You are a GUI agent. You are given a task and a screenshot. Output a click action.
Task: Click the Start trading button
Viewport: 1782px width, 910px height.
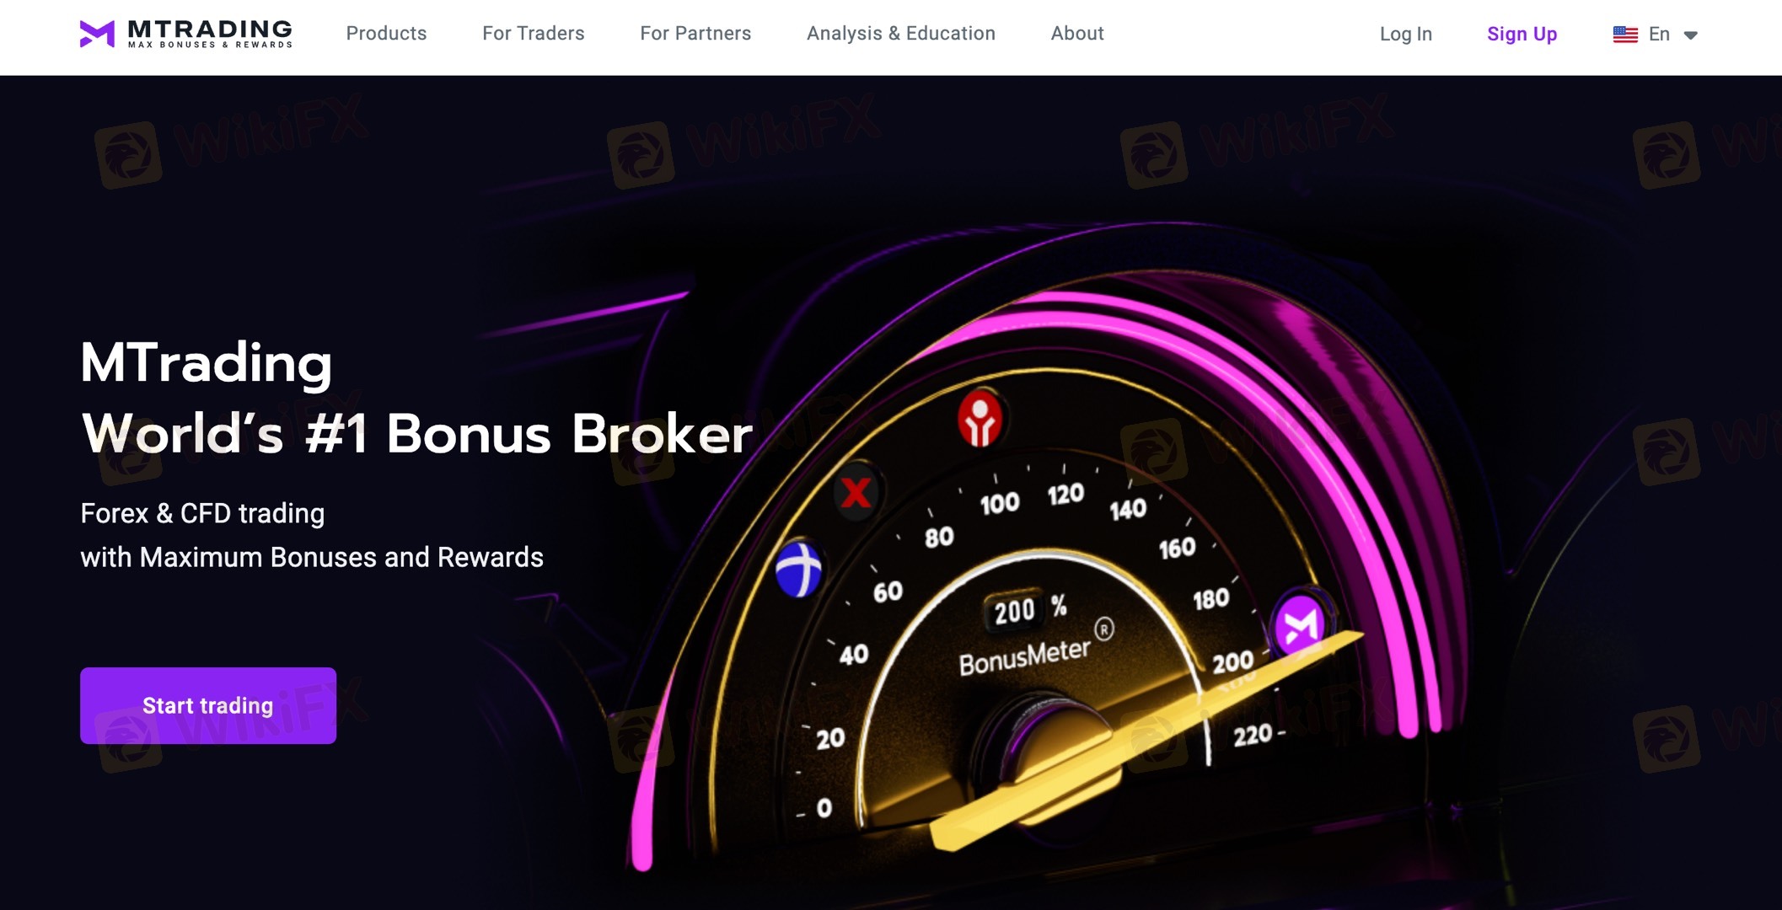[x=208, y=705]
